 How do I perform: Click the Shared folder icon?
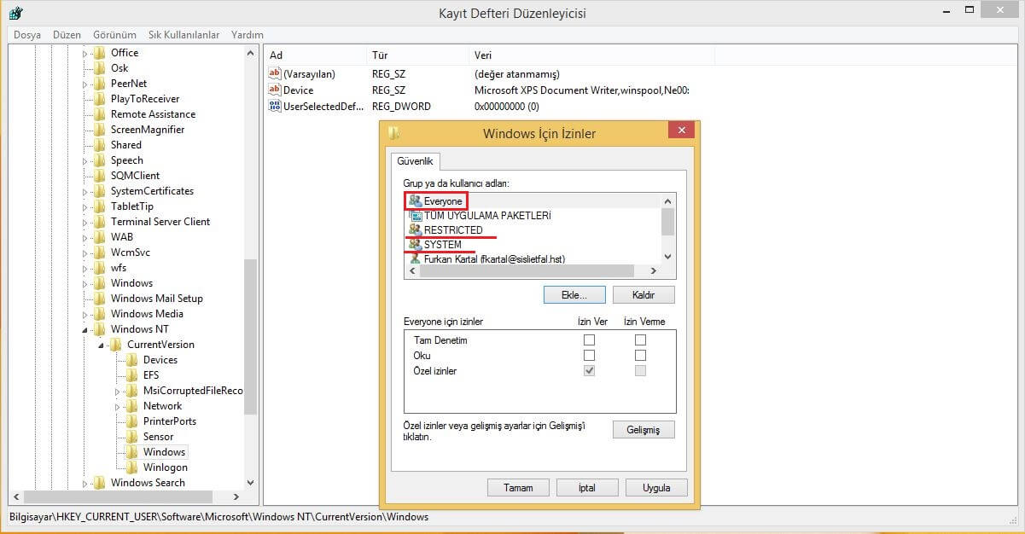tap(100, 145)
